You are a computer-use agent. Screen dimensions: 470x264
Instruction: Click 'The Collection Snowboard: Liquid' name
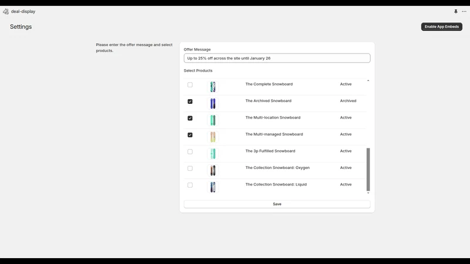(276, 185)
